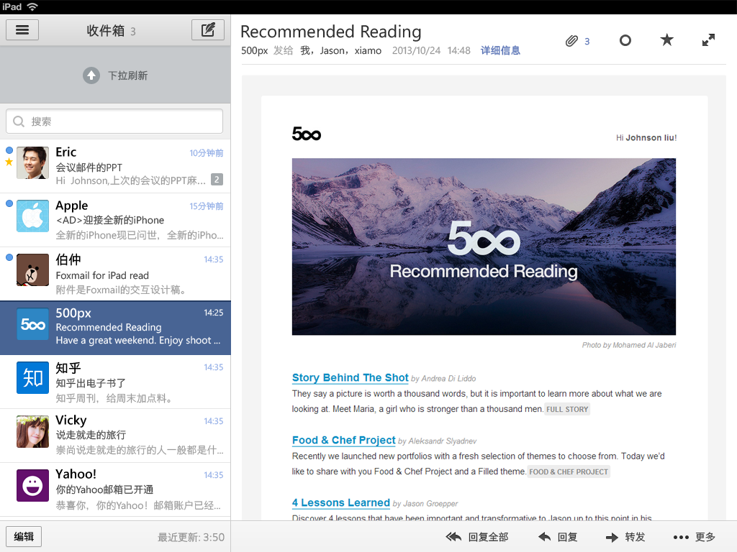Tap Reply All arrow button

click(x=477, y=537)
